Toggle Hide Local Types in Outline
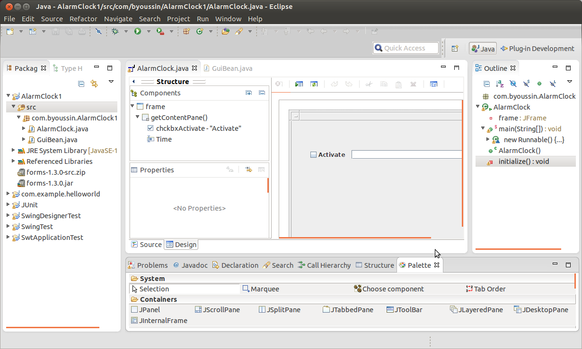 [553, 84]
